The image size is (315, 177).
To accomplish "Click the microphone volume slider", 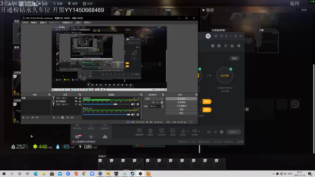I will click(x=106, y=114).
